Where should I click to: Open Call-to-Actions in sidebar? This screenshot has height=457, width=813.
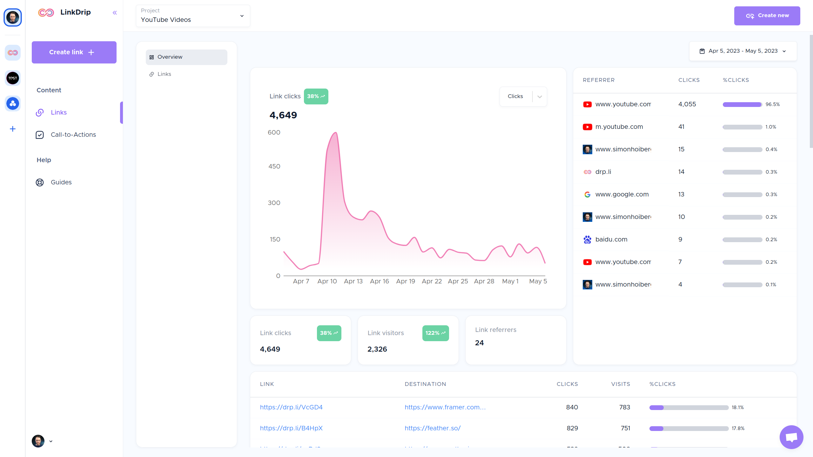pyautogui.click(x=73, y=135)
